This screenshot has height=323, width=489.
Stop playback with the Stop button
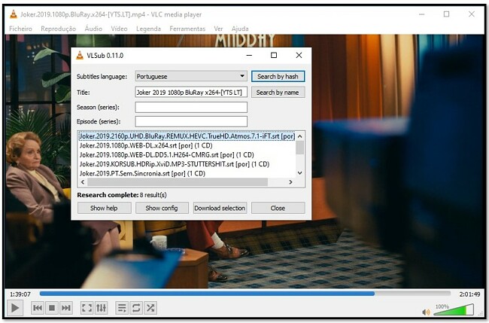[x=52, y=308]
